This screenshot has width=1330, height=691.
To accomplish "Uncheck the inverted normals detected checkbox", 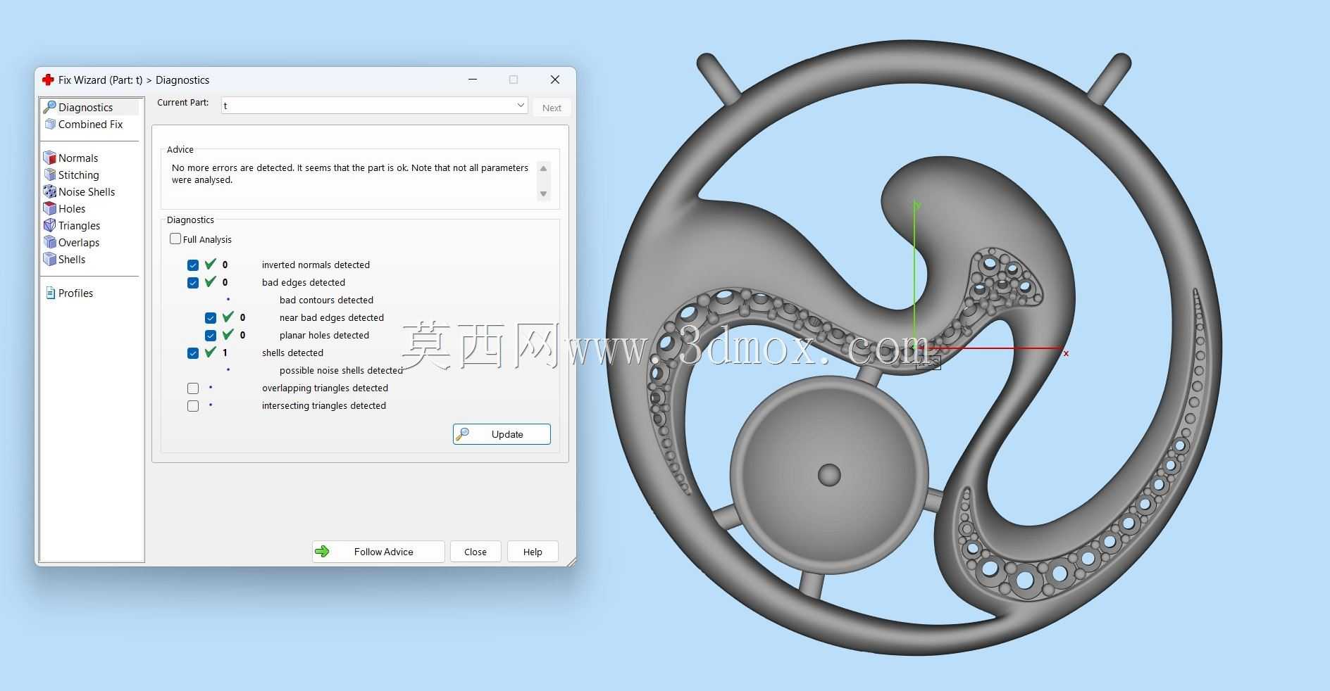I will tap(193, 265).
